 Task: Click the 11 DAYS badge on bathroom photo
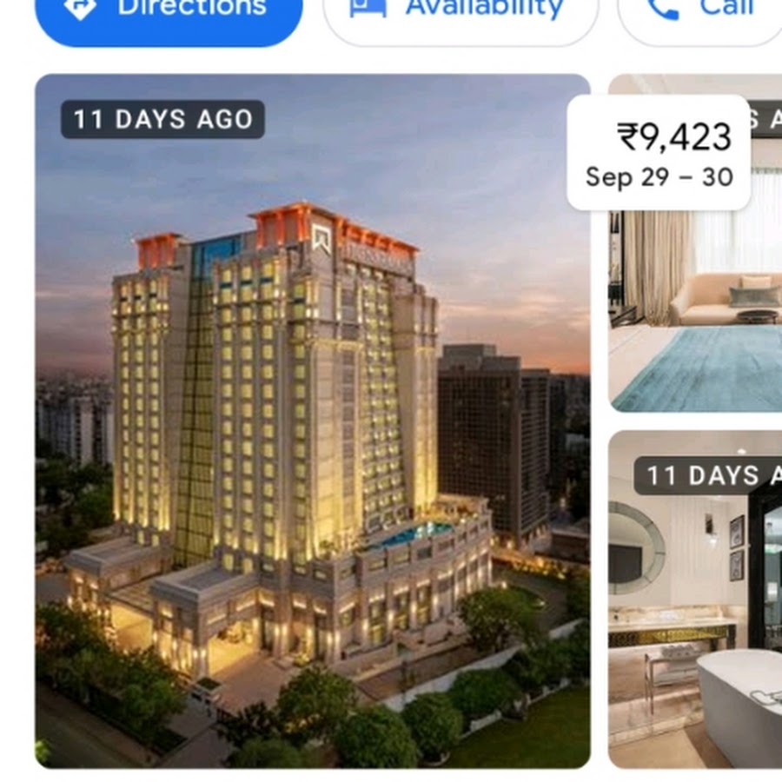(x=708, y=475)
